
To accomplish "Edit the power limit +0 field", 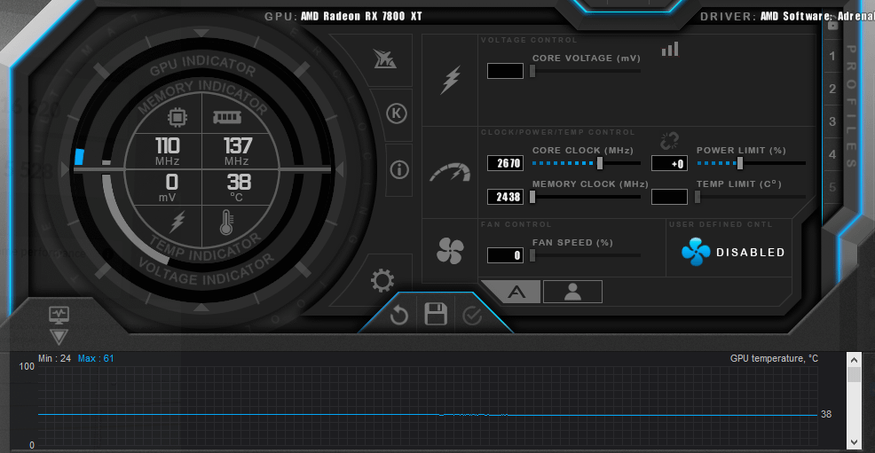I will 669,163.
